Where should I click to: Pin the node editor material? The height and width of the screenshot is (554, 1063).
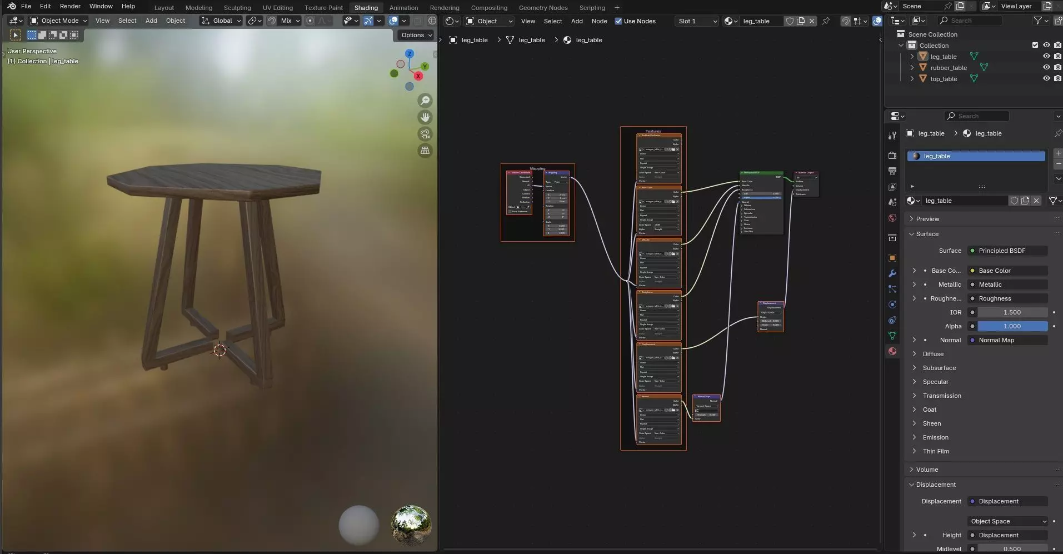click(826, 21)
